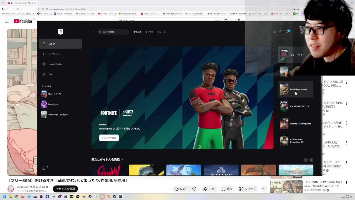Open the wishlist bookmark icon in Epic store
Image resolution: width=355 pixels, height=200 pixels.
(275, 32)
